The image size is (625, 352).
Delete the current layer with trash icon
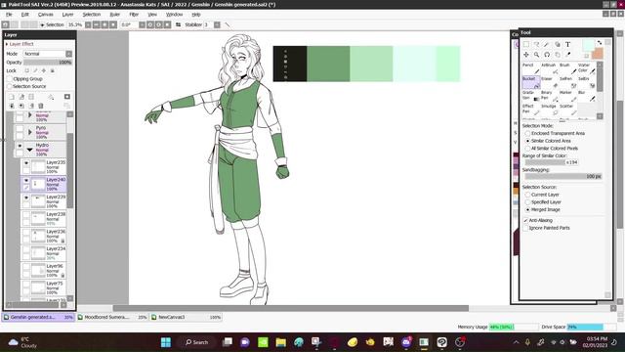[41, 106]
